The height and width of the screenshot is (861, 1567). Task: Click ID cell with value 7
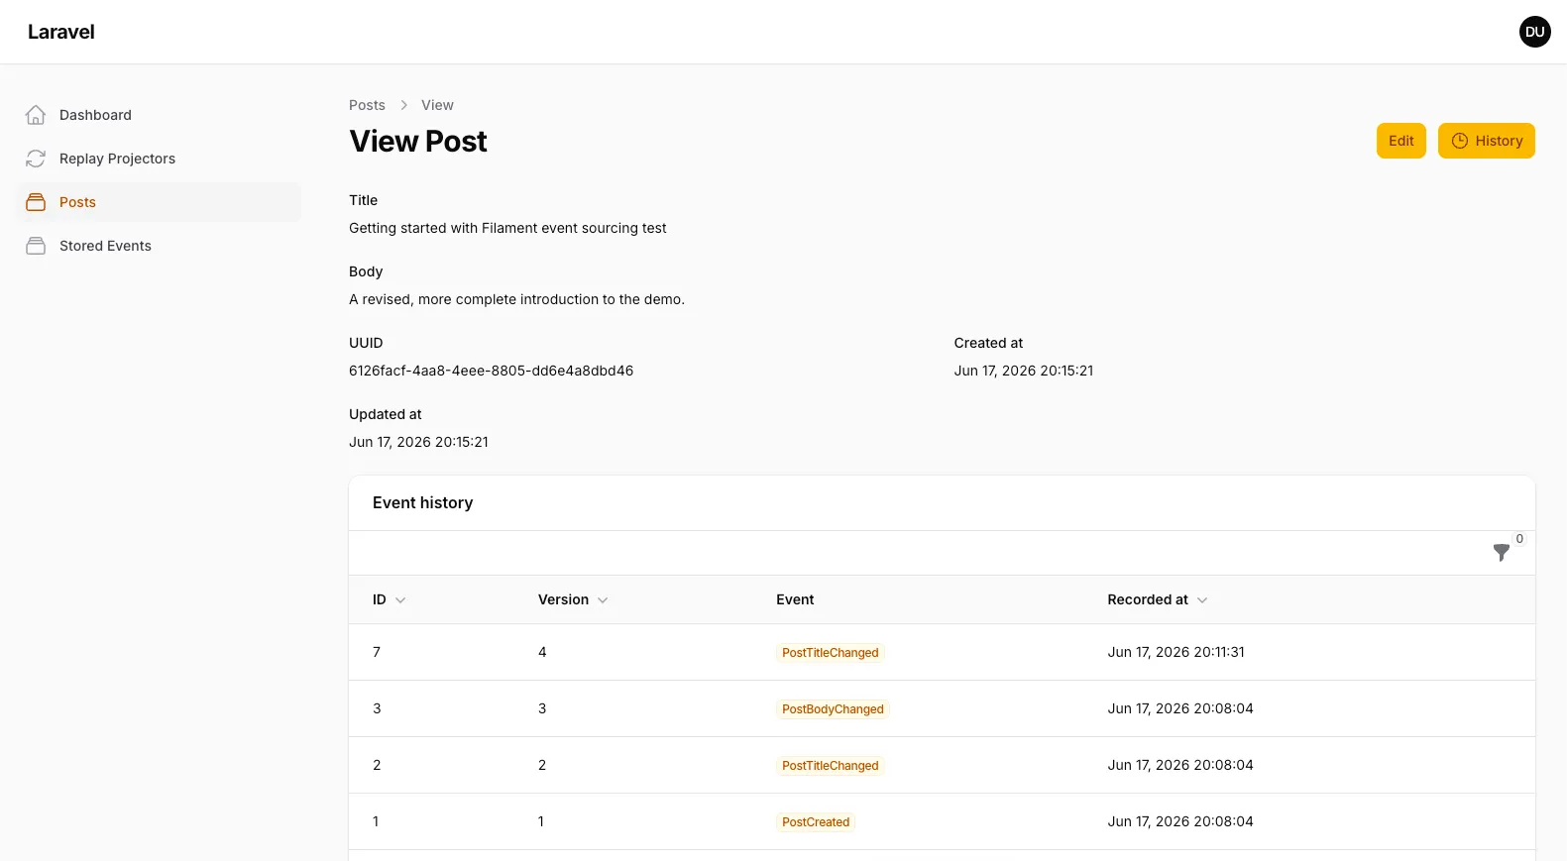click(377, 652)
